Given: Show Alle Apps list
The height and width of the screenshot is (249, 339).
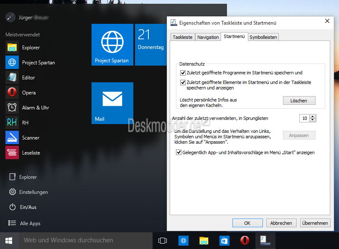Looking at the screenshot, I should click(x=24, y=223).
